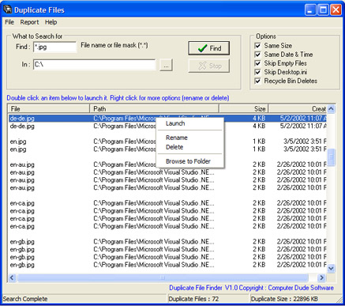Click the browse folder ellipsis button
The height and width of the screenshot is (306, 345).
pyautogui.click(x=166, y=65)
